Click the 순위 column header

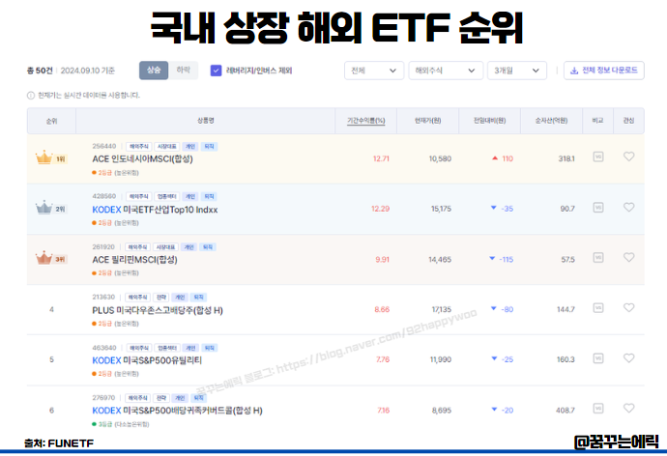51,121
